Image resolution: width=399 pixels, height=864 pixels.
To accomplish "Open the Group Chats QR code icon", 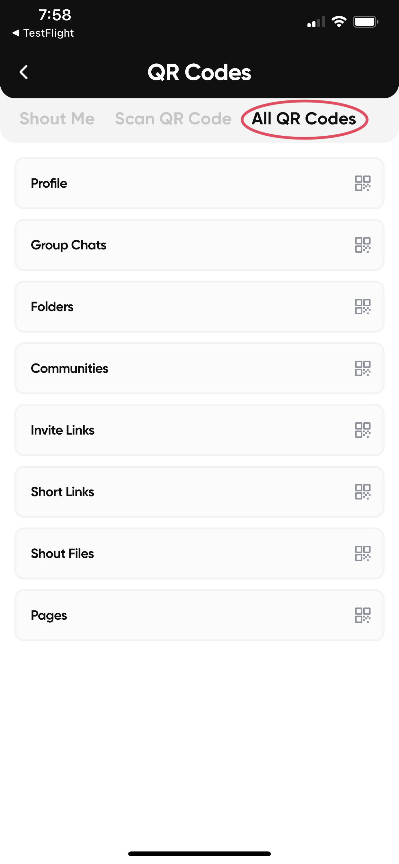I will pos(362,245).
